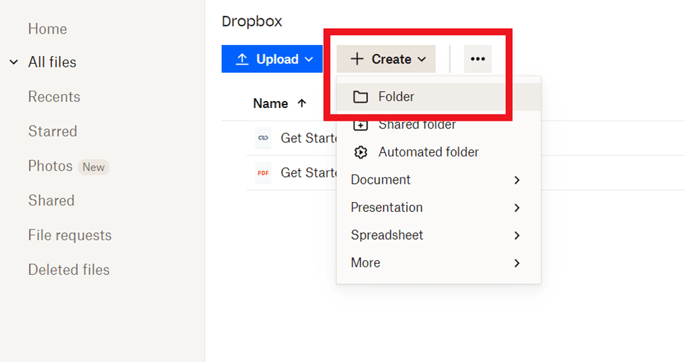Click the Automated folder gear icon
The height and width of the screenshot is (362, 685).
[x=360, y=152]
